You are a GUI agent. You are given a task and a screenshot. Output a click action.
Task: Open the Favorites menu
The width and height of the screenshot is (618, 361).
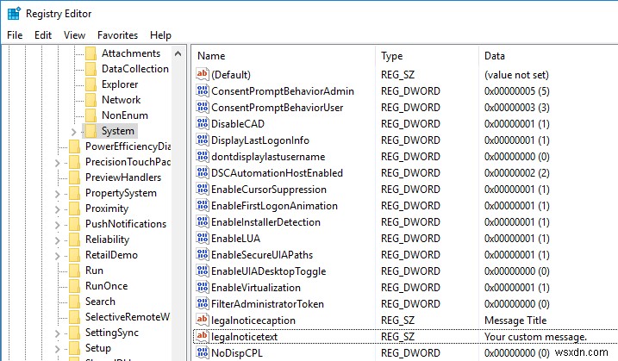pyautogui.click(x=117, y=35)
